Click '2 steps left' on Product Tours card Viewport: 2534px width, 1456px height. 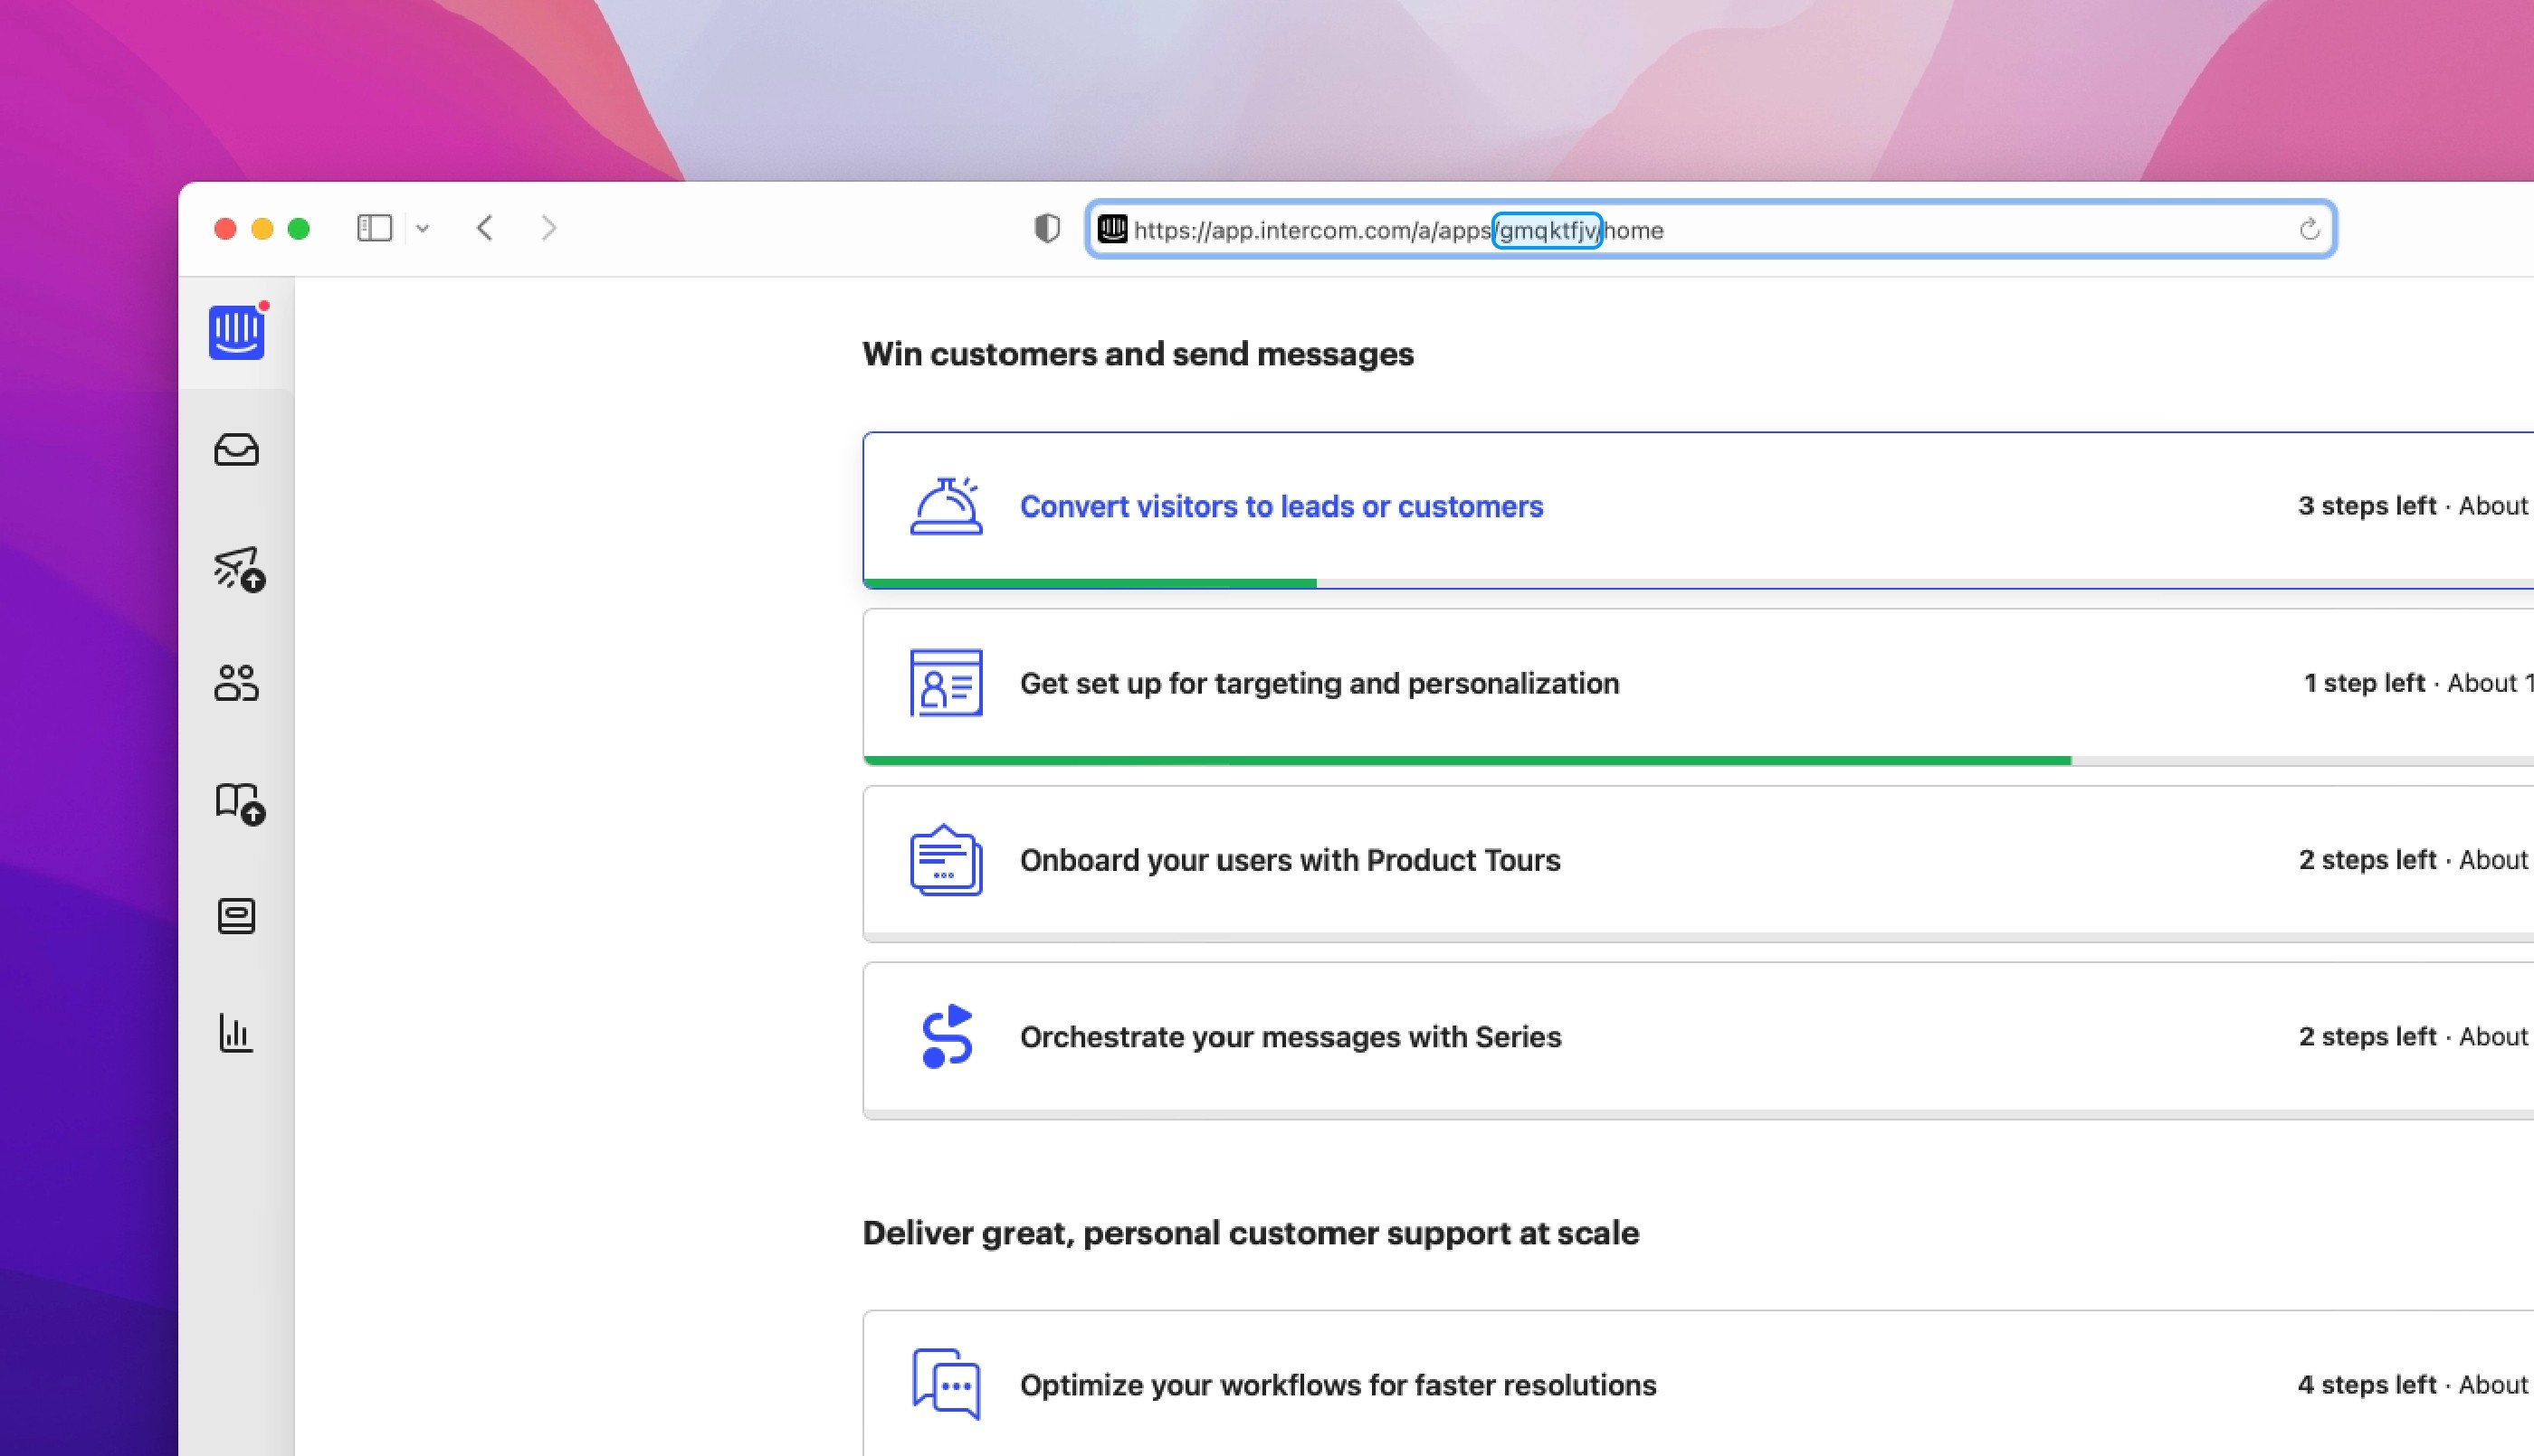2367,860
